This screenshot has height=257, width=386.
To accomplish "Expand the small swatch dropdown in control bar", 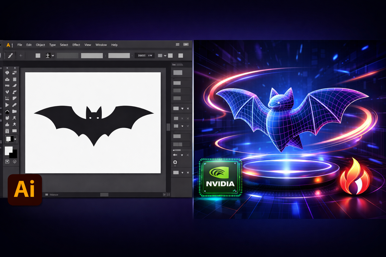I will point(165,56).
